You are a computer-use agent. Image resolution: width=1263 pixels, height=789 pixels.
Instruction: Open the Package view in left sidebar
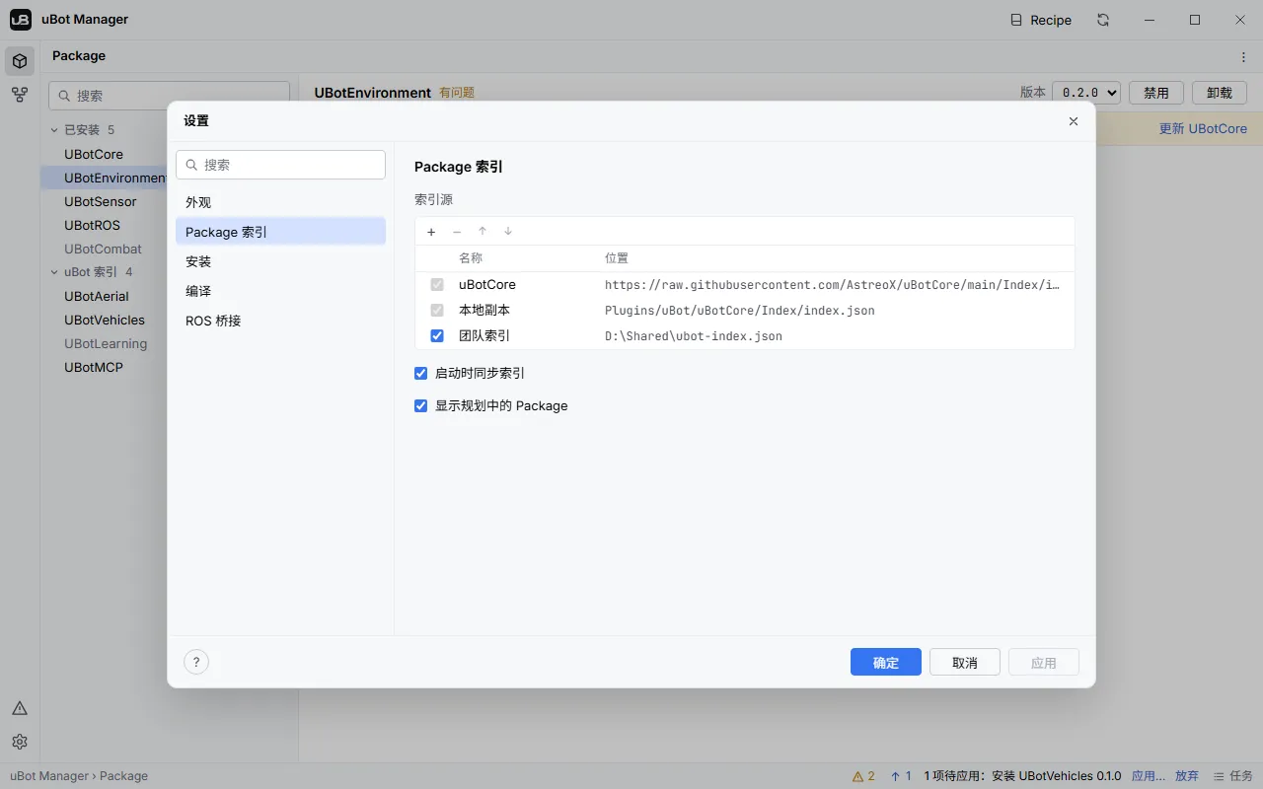pos(20,61)
